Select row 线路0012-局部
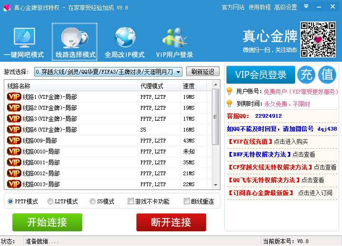The height and width of the screenshot is (246, 342). [108, 173]
